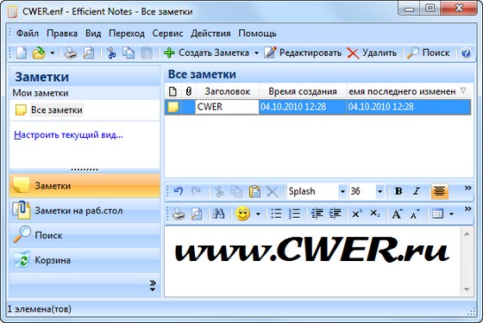Select the CWER note title cell
Screen dimensions: 483x323
tap(227, 107)
